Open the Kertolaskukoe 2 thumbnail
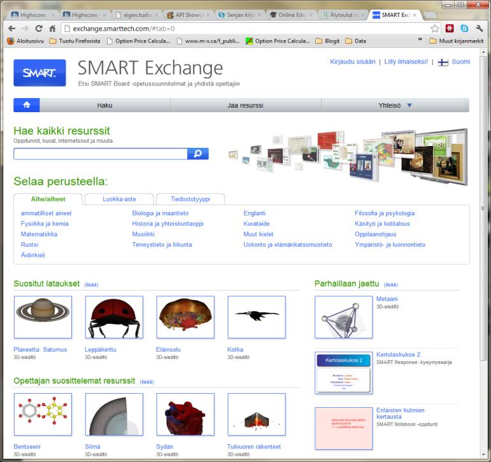The image size is (491, 462). tap(343, 373)
